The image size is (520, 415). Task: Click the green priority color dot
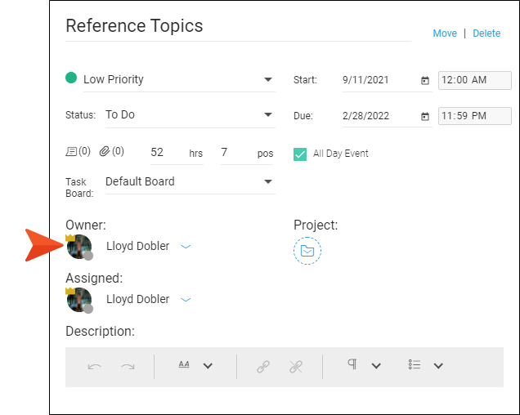[x=71, y=78]
